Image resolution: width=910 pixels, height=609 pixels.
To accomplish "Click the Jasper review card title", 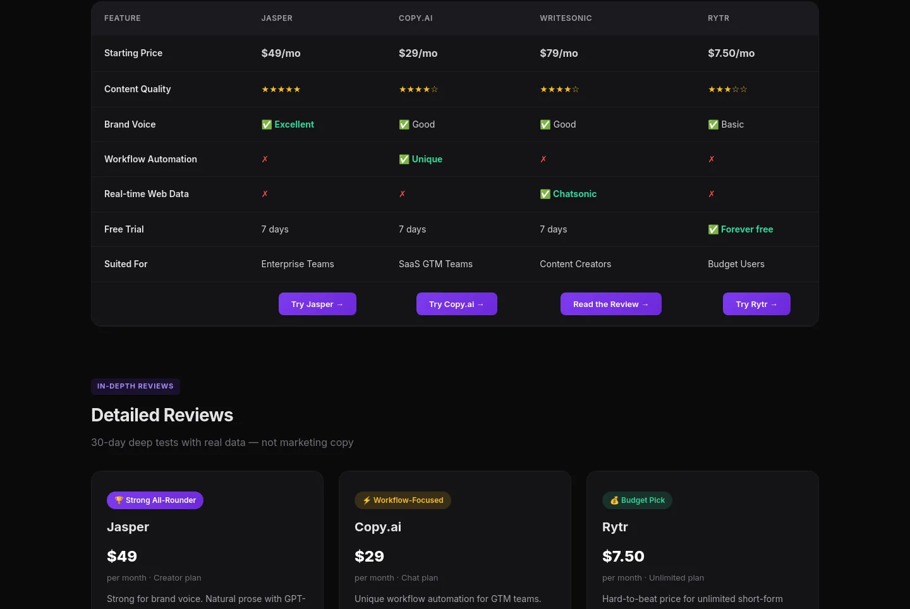I will (128, 527).
